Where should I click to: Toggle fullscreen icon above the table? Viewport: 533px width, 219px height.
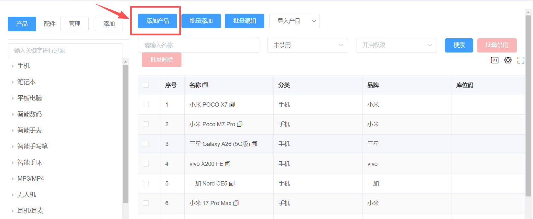click(x=521, y=60)
